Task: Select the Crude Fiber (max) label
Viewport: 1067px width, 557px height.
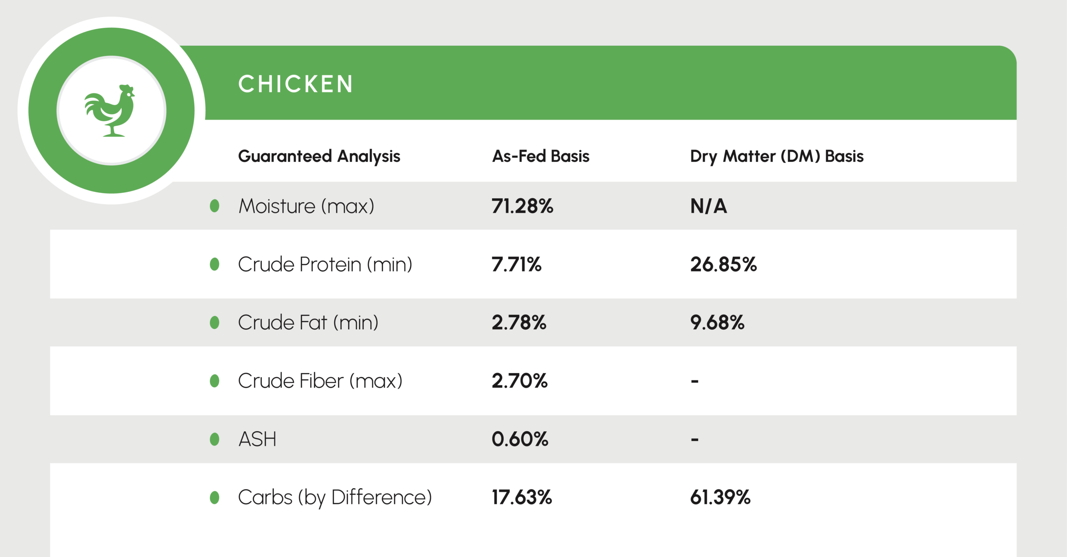Action: click(320, 381)
